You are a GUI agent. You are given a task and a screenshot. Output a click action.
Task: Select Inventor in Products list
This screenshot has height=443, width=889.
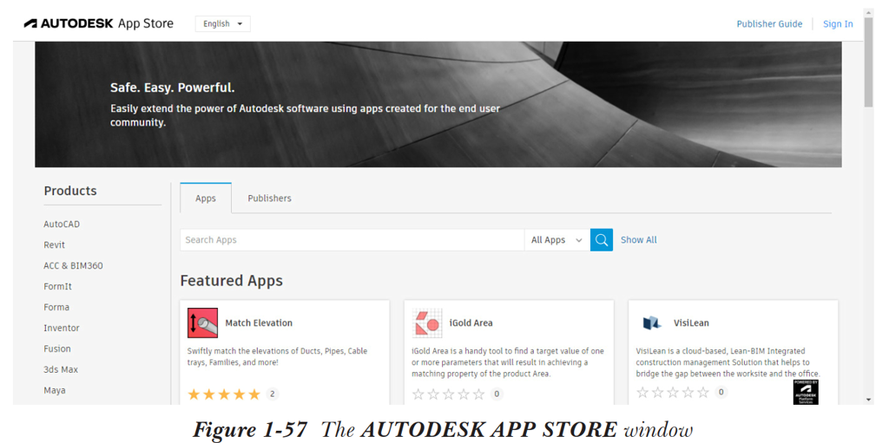click(x=62, y=328)
